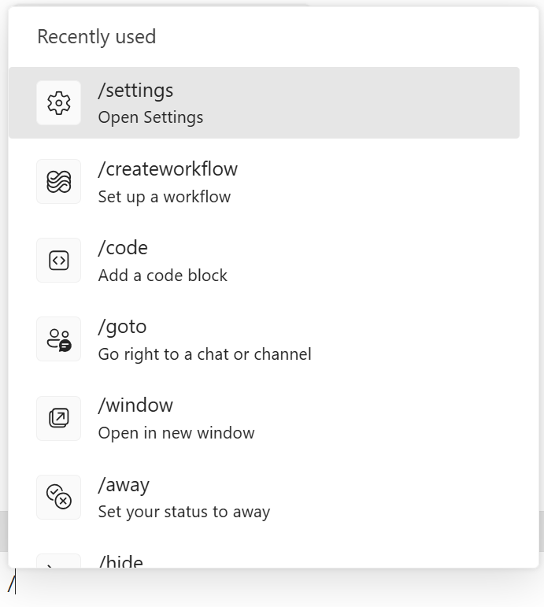Click the gear icon next to /settings
544x607 pixels.
58,103
